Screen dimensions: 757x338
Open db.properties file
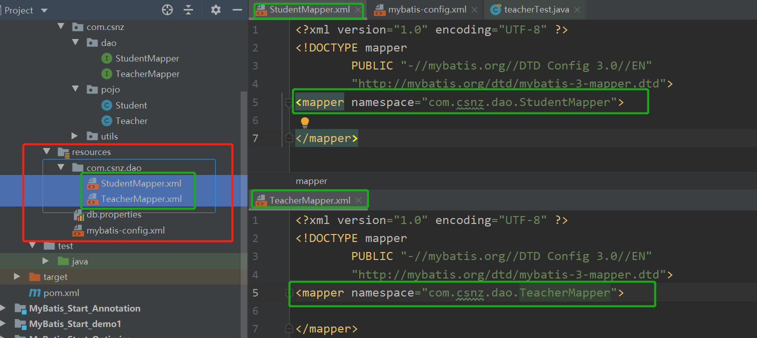tap(114, 214)
